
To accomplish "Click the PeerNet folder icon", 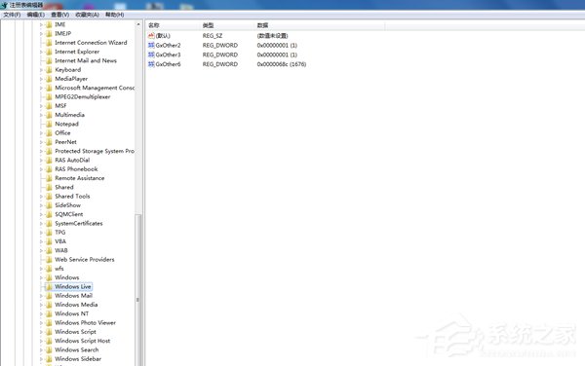I will (x=49, y=142).
